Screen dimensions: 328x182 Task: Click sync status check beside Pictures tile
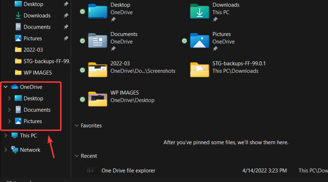(x=184, y=41)
